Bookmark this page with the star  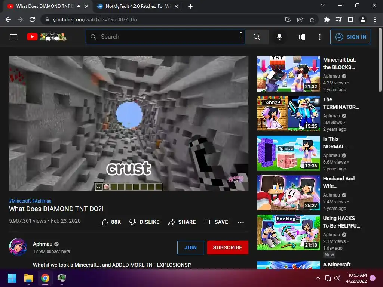click(312, 19)
